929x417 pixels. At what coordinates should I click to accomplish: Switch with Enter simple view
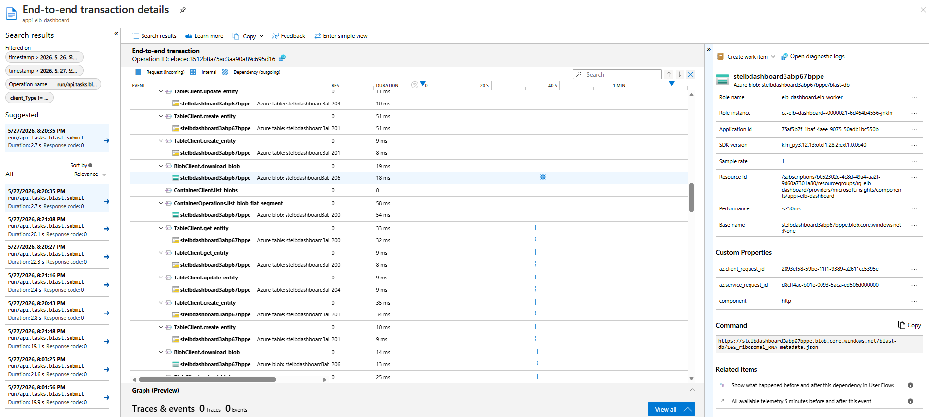pyautogui.click(x=341, y=36)
